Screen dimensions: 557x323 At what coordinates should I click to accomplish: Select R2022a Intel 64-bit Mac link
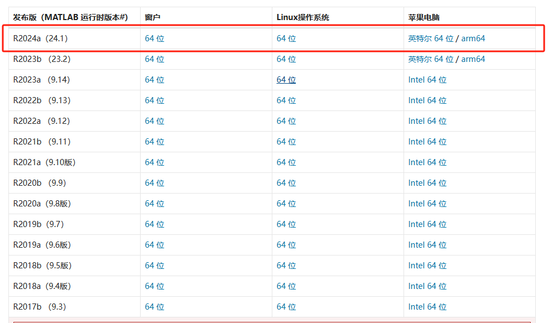428,120
